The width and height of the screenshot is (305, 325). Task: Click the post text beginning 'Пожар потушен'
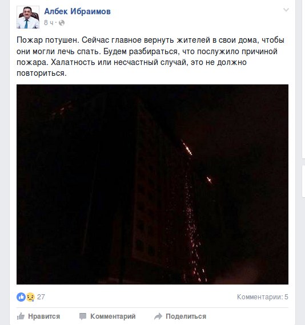[150, 56]
